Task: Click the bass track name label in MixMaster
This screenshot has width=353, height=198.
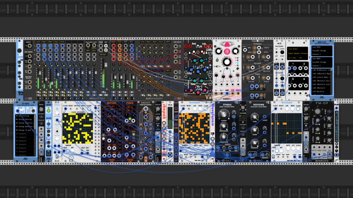Action: [56, 42]
